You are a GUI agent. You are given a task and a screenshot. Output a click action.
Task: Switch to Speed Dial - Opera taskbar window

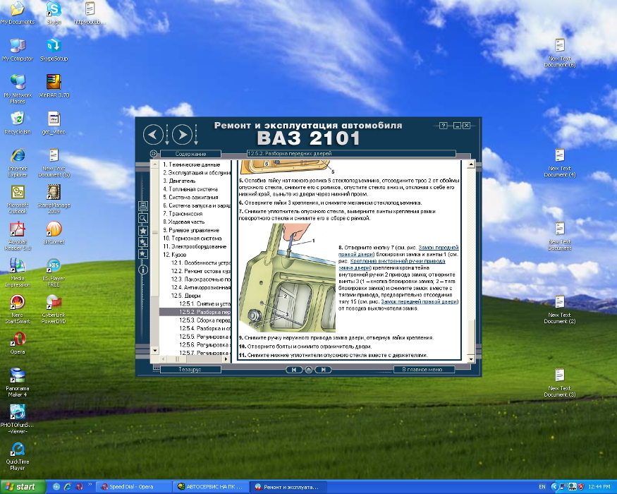coord(133,487)
